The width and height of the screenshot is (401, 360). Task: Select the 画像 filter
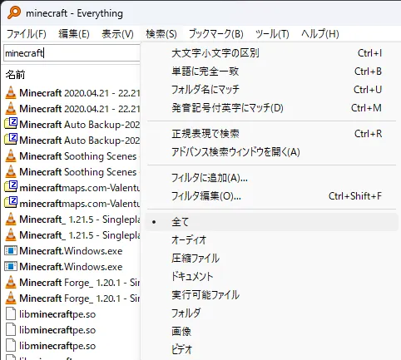click(x=272, y=332)
